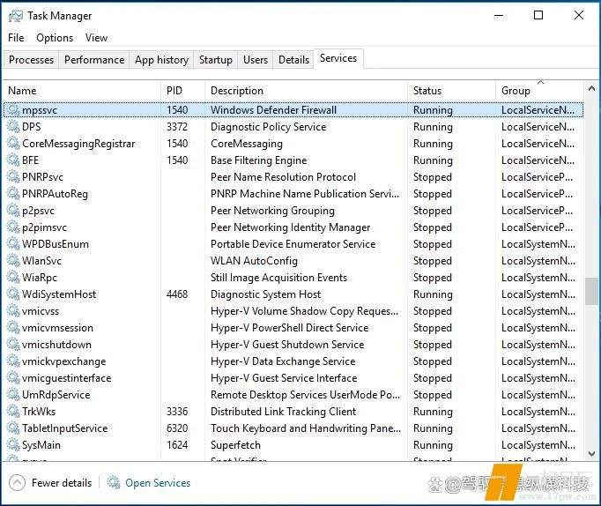Click the gear icon beside mpssvc
The image size is (601, 506).
13,110
